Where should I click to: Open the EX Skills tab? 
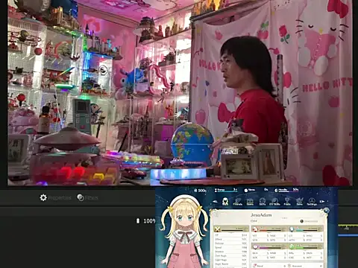274,202
